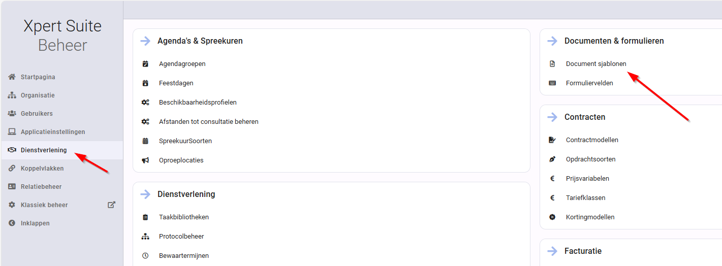
Task: Click the clock icon beside Bewaartermijnen
Action: click(145, 256)
